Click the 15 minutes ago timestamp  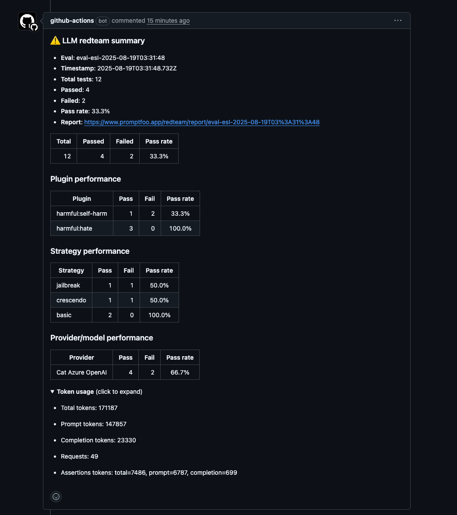pos(168,21)
